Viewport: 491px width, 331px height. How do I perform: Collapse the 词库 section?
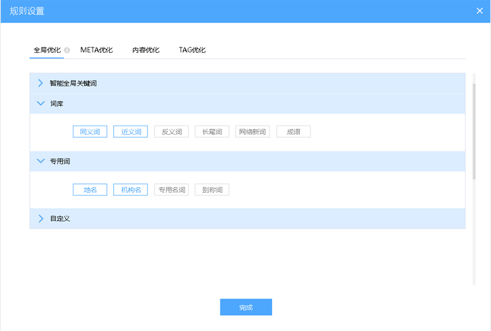coord(40,104)
